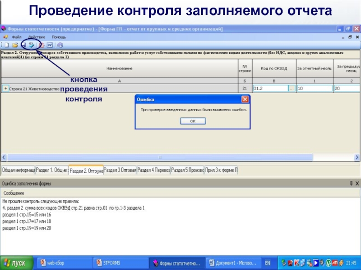The height and width of the screenshot is (270, 361).
Task: Switch to the Раздел 5 Производство tab
Action: click(187, 170)
